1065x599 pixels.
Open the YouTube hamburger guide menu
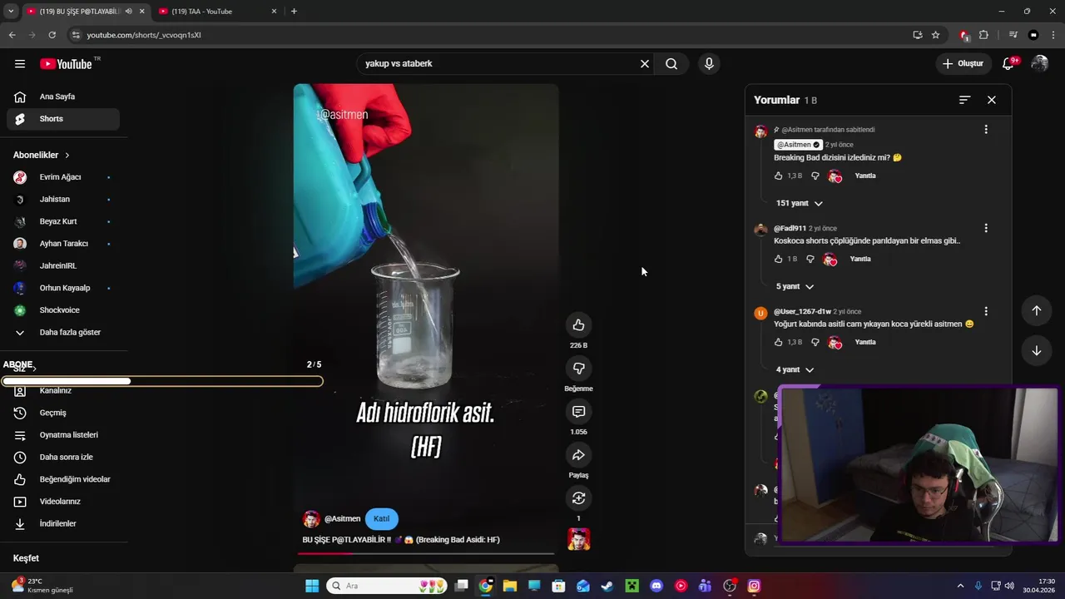pyautogui.click(x=20, y=64)
